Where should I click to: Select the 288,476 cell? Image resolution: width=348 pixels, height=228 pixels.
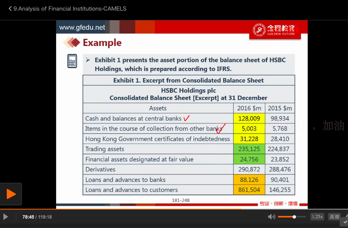(x=280, y=169)
